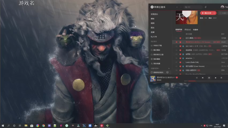Switch to the 歌曲列表 tab
The height and width of the screenshot is (128, 228).
(179, 30)
